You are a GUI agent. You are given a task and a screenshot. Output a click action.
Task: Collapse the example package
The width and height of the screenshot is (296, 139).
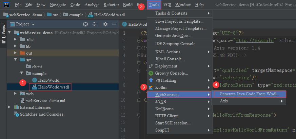tap(22, 73)
